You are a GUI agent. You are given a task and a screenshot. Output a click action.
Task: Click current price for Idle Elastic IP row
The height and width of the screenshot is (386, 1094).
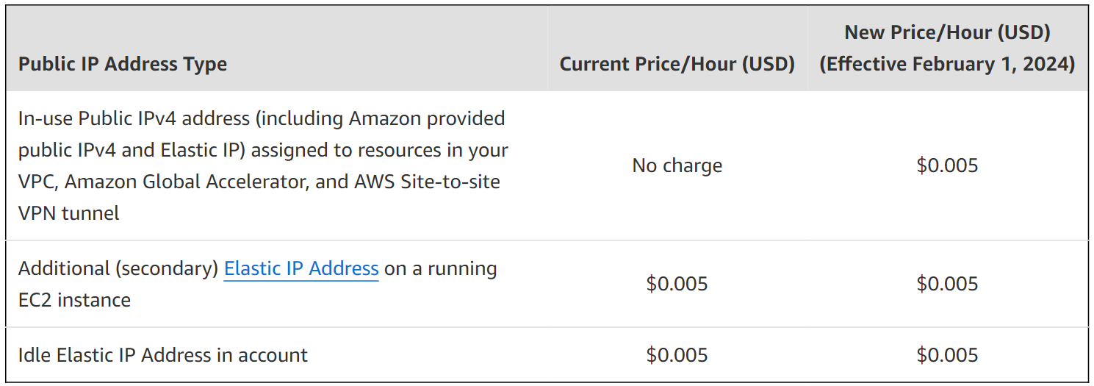point(677,355)
